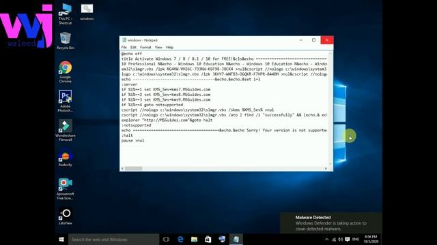
Task: Launch Google Chrome from desktop
Action: [66, 72]
